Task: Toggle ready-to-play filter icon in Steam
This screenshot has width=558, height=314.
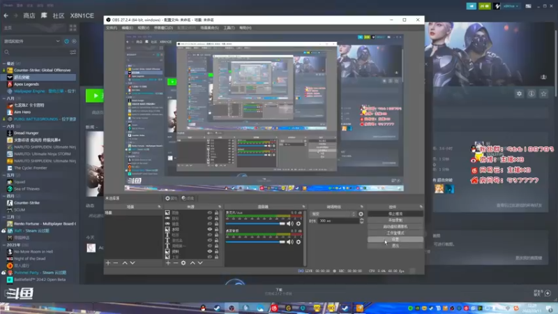Action: pyautogui.click(x=74, y=41)
